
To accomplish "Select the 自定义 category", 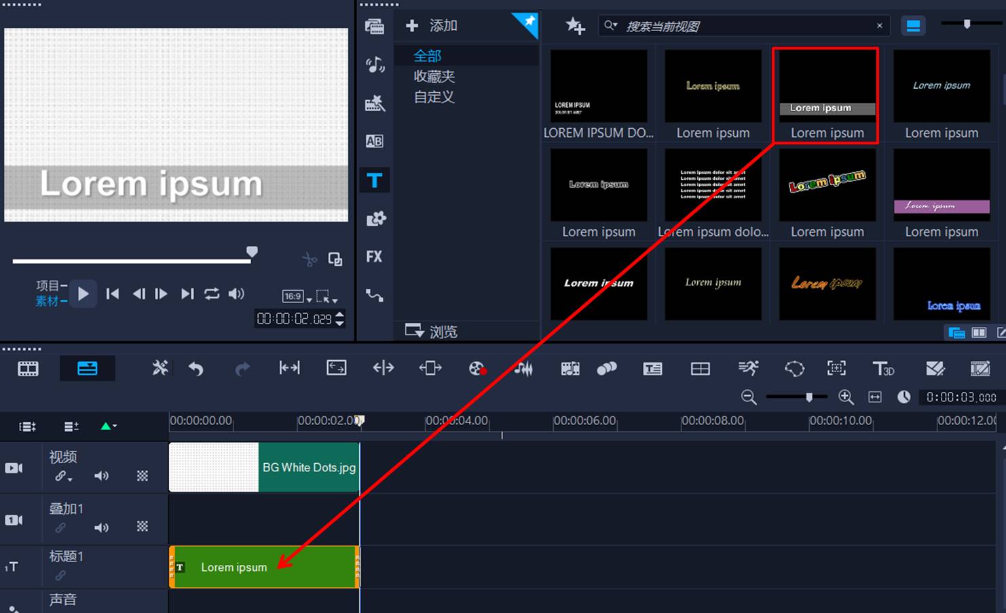I will tap(434, 97).
